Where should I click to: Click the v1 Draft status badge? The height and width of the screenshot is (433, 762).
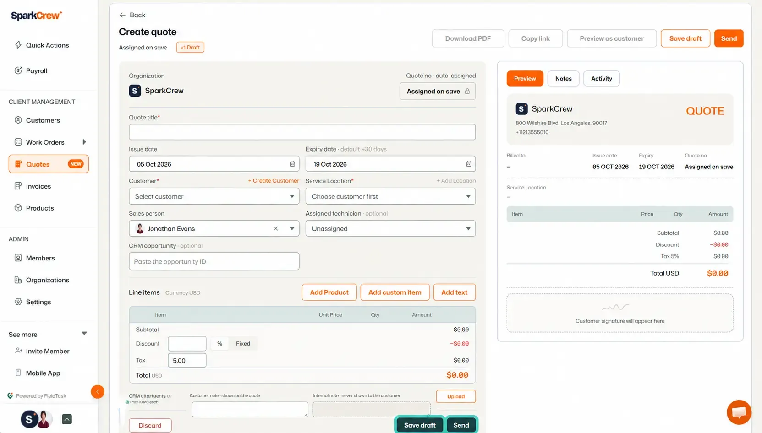190,47
